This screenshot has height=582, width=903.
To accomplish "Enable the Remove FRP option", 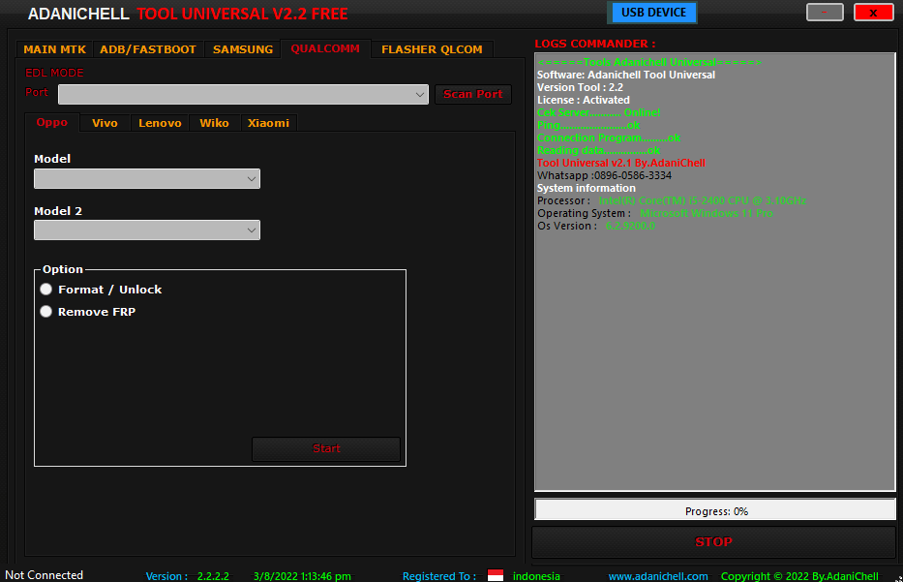I will (x=45, y=311).
